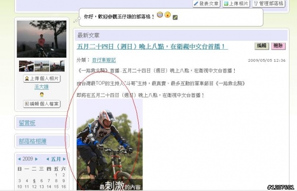Open the 王大雄 profile name link
Screen dimensions: 297x191
point(41,87)
